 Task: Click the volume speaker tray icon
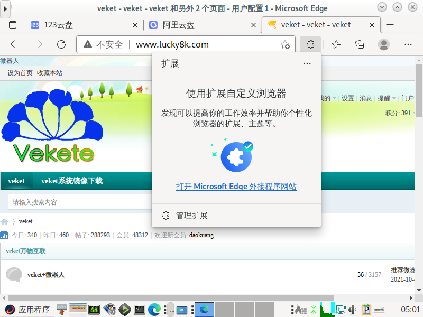coord(352,310)
